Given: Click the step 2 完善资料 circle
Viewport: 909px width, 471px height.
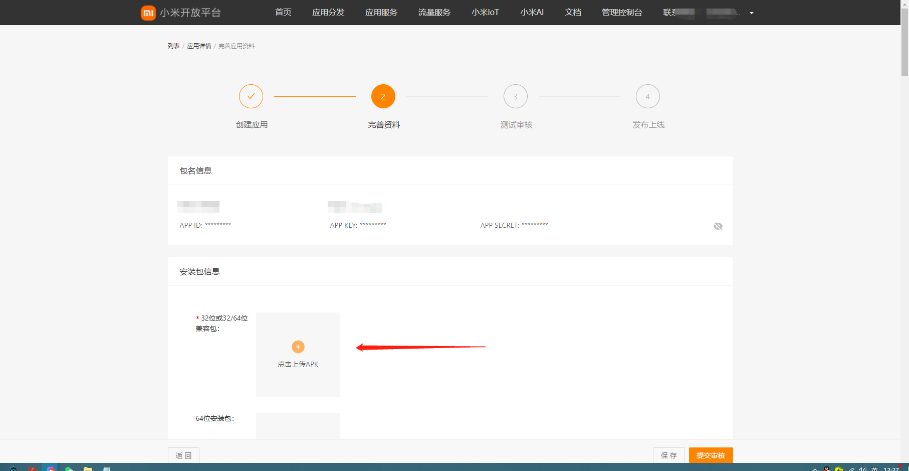Looking at the screenshot, I should pyautogui.click(x=383, y=96).
